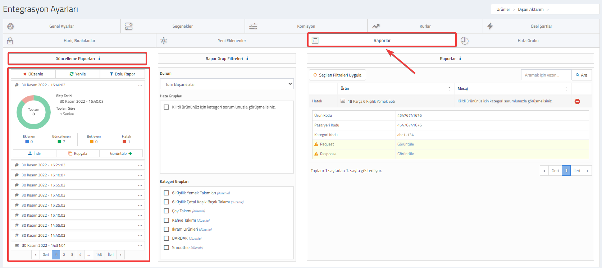
Task: Switch to the Seçenekler tab
Action: click(x=183, y=26)
